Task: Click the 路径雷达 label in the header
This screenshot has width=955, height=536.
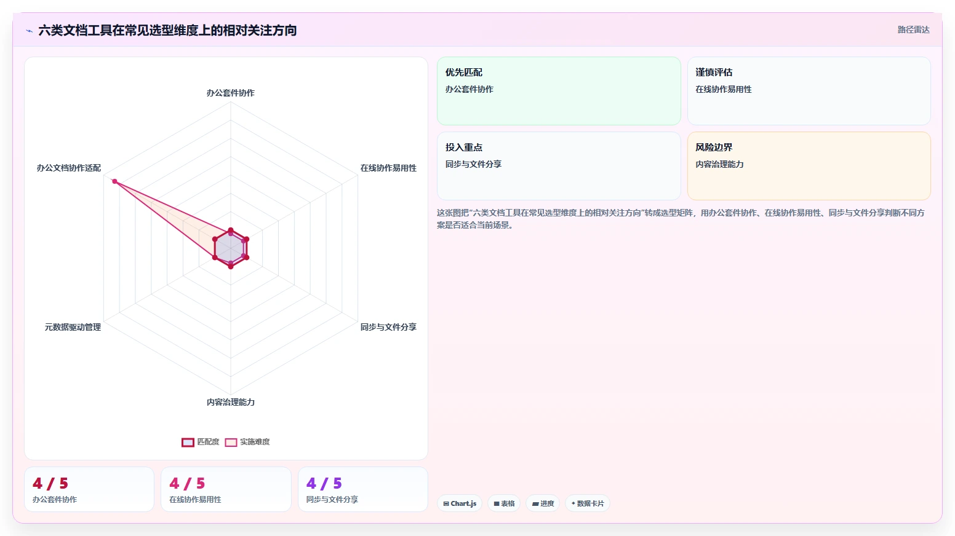Action: 913,30
